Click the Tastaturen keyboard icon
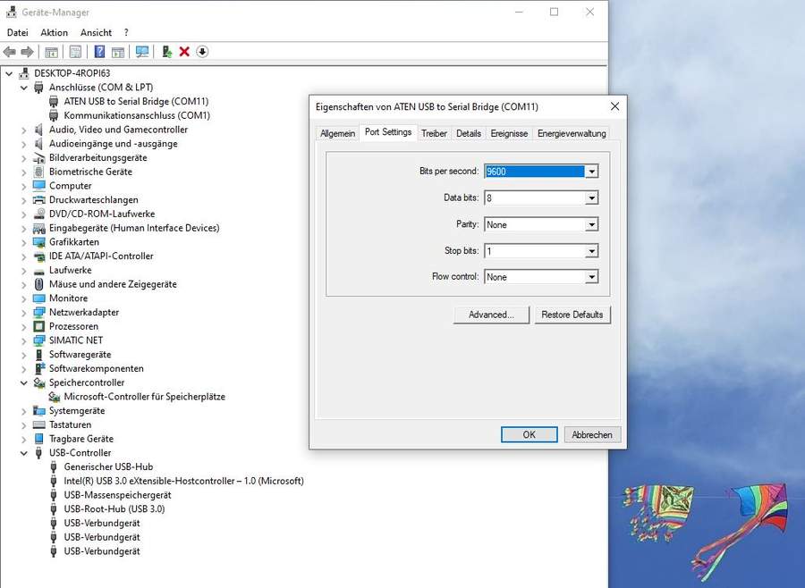Screen dimensions: 805x588 [39, 424]
